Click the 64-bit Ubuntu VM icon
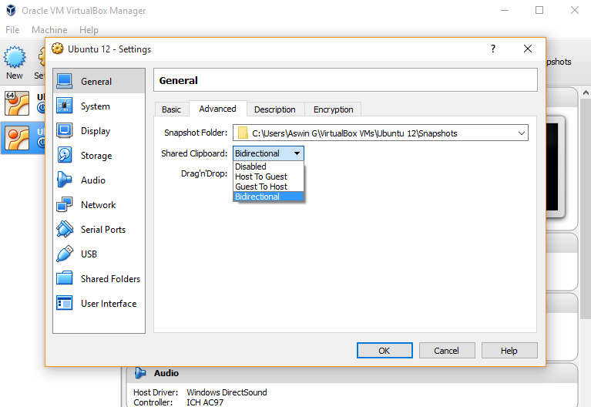Viewport: 591px width, 407px height. 17,103
